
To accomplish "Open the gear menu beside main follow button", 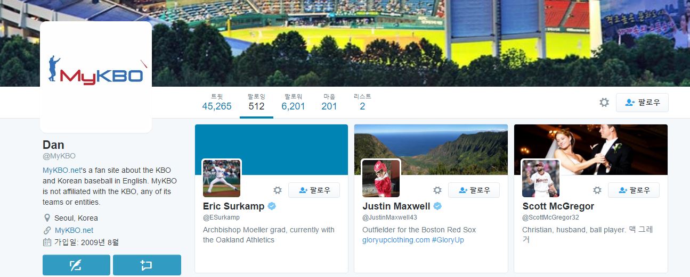I will 604,103.
